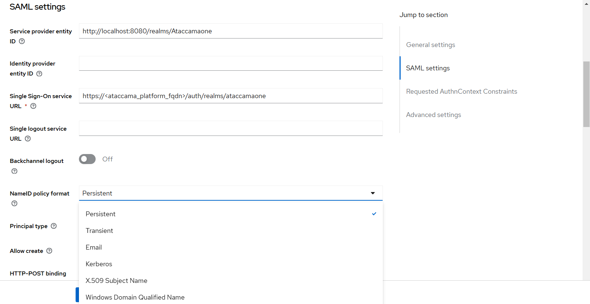Viewport: 590px width, 304px height.
Task: Toggle the Backchannel logout switch
Action: click(x=87, y=159)
